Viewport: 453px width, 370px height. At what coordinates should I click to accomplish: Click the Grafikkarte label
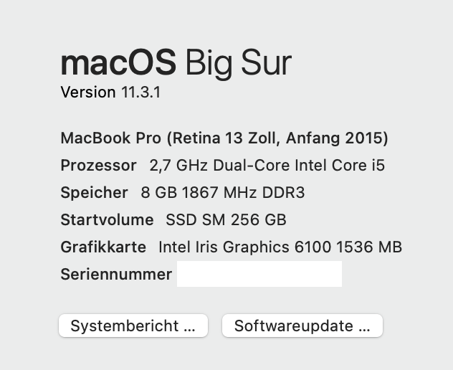103,247
